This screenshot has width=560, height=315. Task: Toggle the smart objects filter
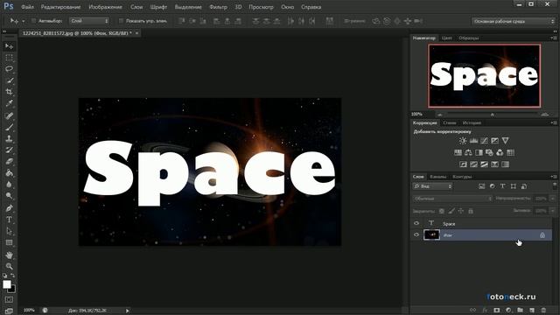(x=524, y=186)
